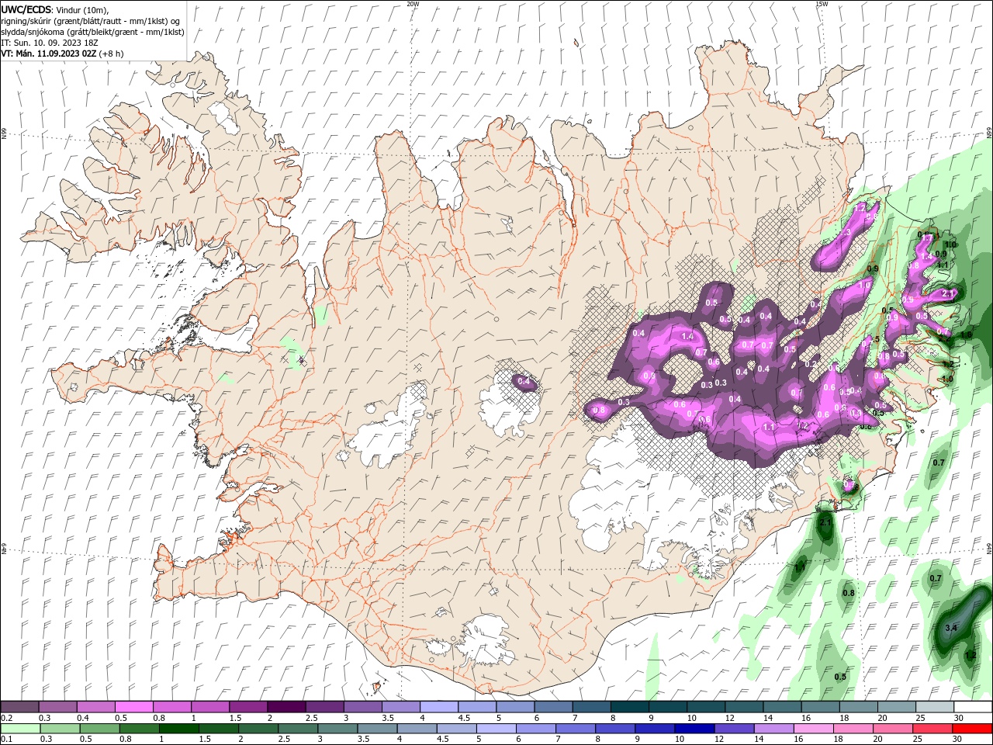This screenshot has width=993, height=745.
Task: Pick upper legend swatch between 1.5 and 2
Action: [249, 707]
